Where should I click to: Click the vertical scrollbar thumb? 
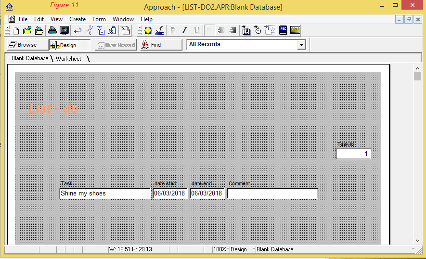pos(418,77)
